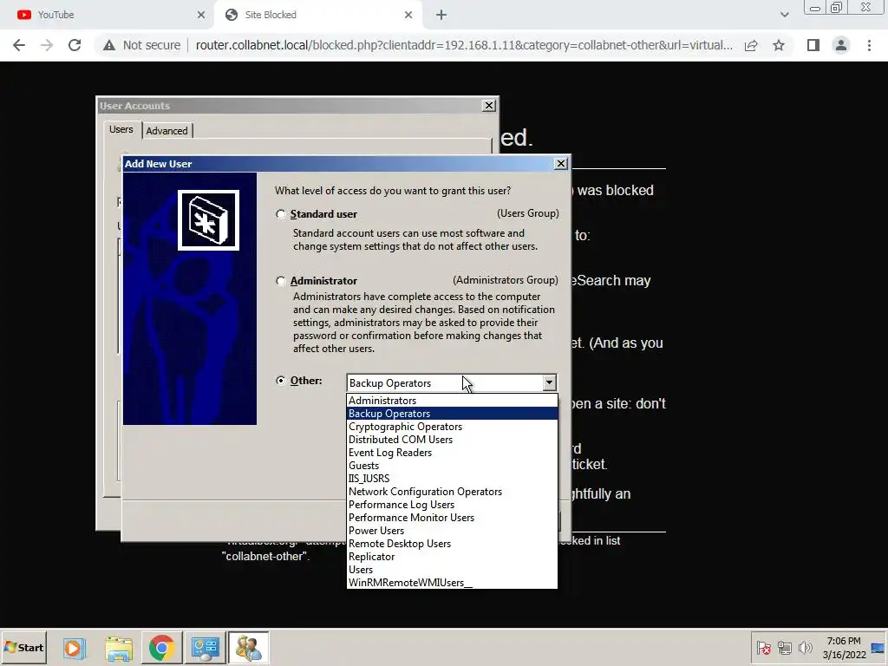Choose Event Log Readers from list
The width and height of the screenshot is (888, 666).
pos(452,453)
